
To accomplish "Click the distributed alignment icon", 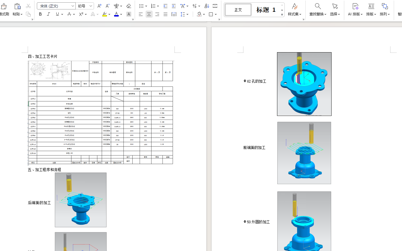I will 174,14.
